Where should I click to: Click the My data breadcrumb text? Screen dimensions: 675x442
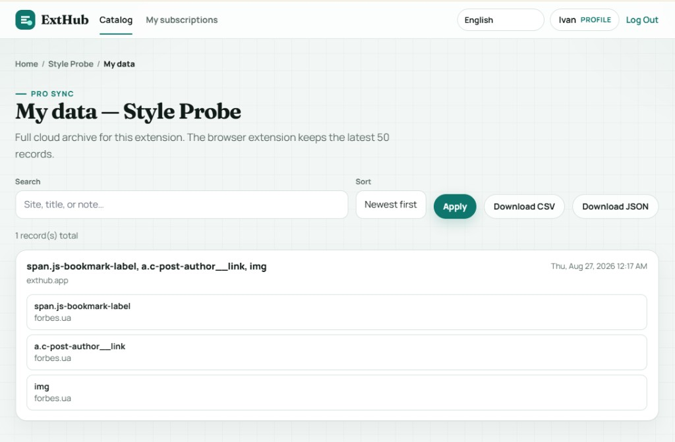click(x=119, y=64)
